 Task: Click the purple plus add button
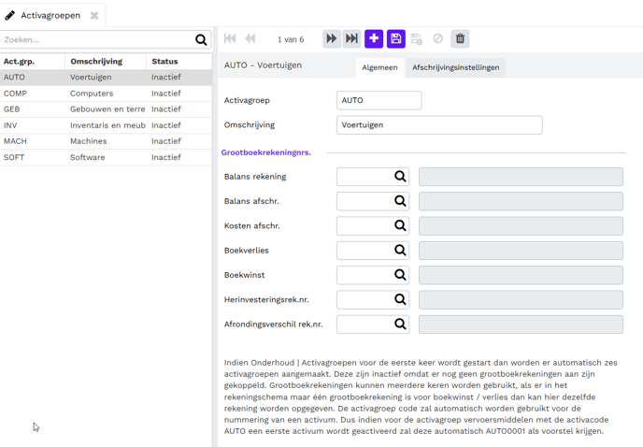[x=374, y=39]
